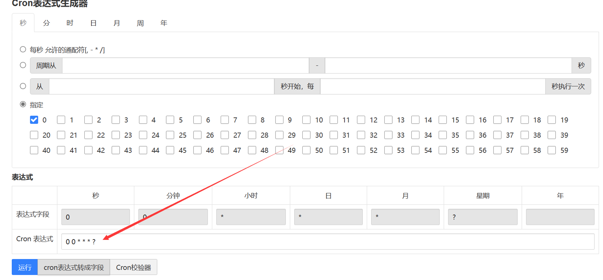The width and height of the screenshot is (603, 280).
Task: Check the box for second 15
Action: pyautogui.click(x=443, y=120)
